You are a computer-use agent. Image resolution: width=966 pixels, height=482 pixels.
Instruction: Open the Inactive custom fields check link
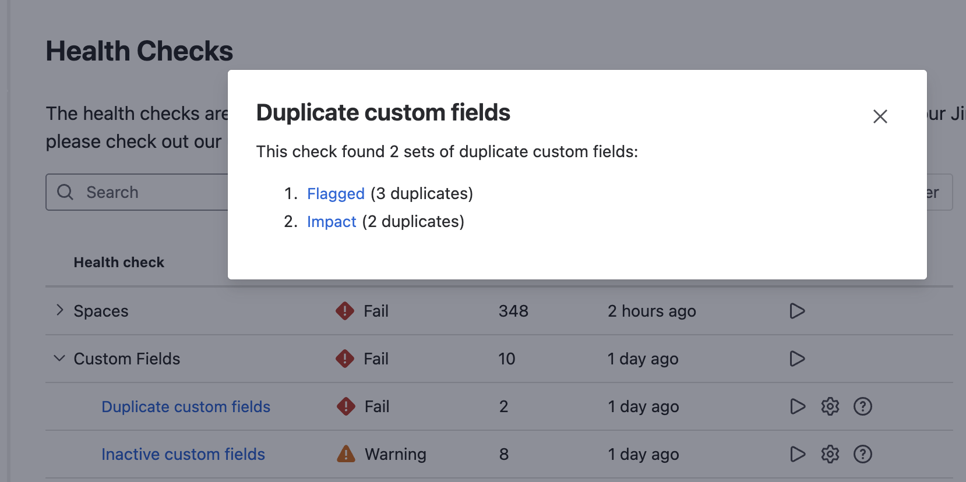point(183,454)
